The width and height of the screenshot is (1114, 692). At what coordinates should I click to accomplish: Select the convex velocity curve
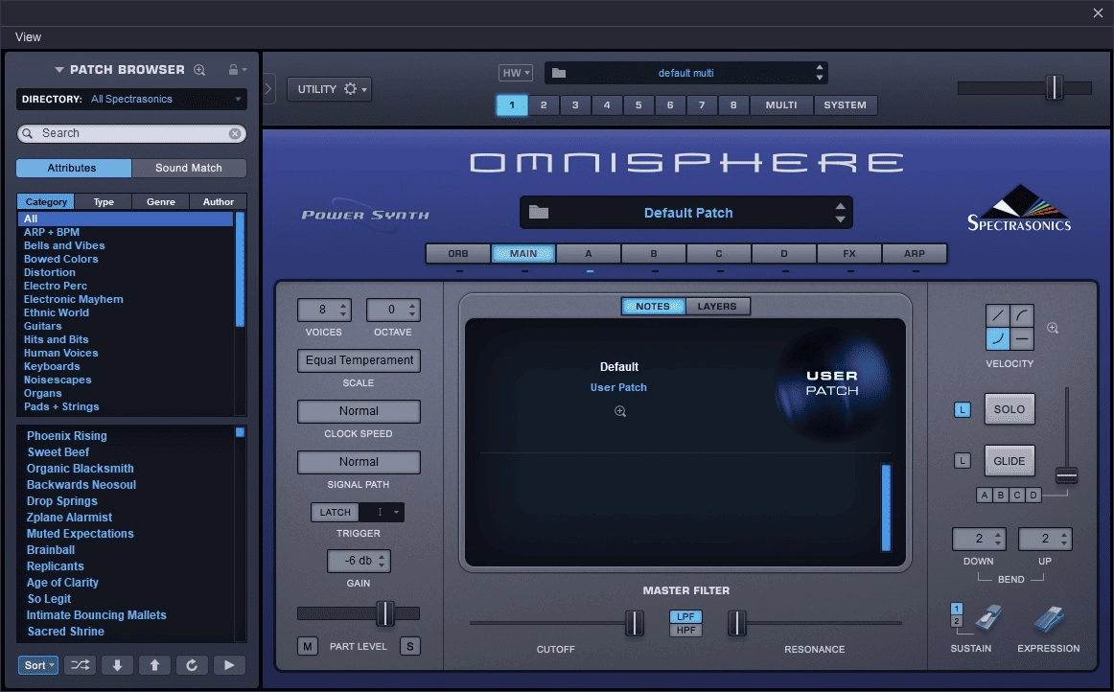(x=1022, y=315)
